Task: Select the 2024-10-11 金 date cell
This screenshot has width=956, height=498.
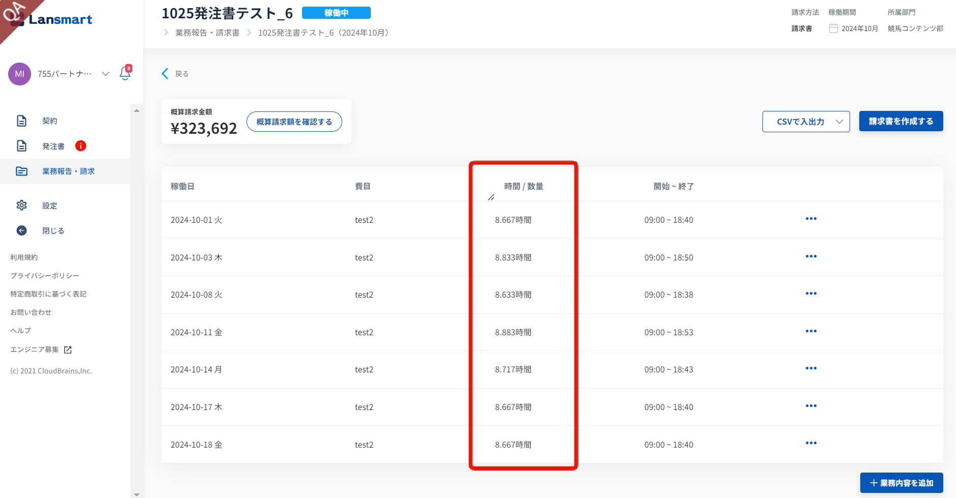Action: pos(197,332)
